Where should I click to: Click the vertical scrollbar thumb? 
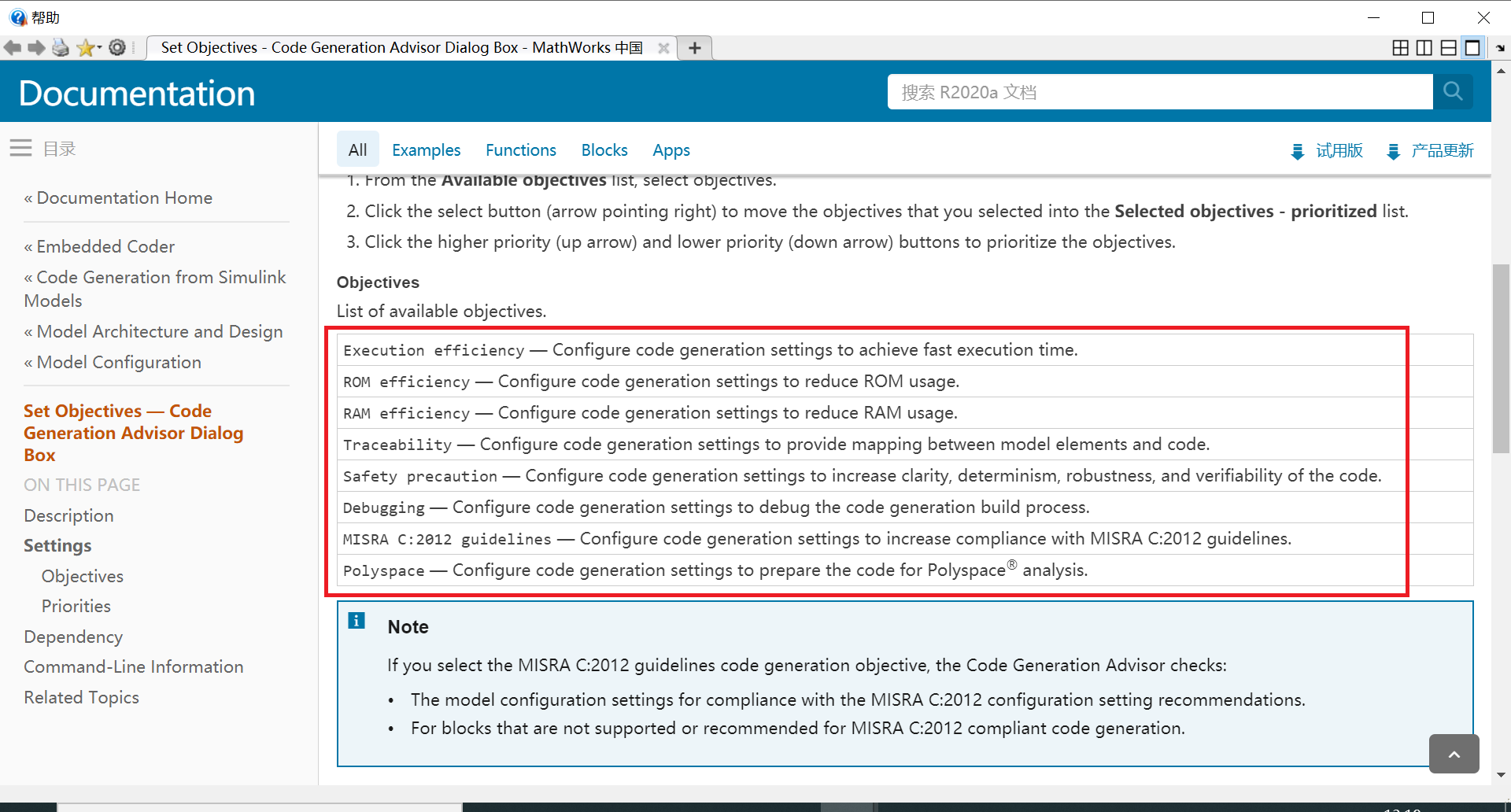(1501, 358)
